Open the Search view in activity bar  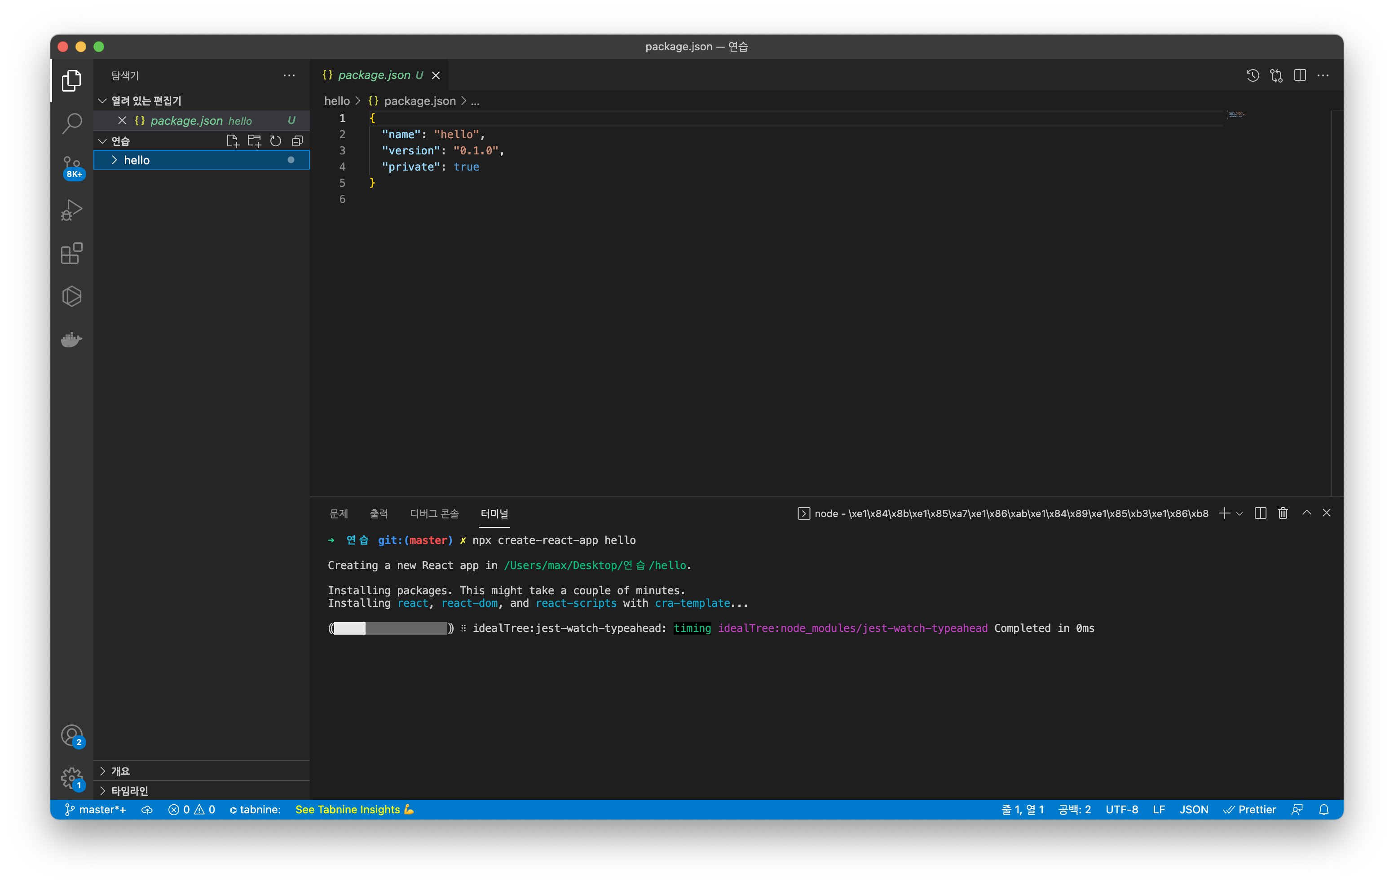click(72, 123)
